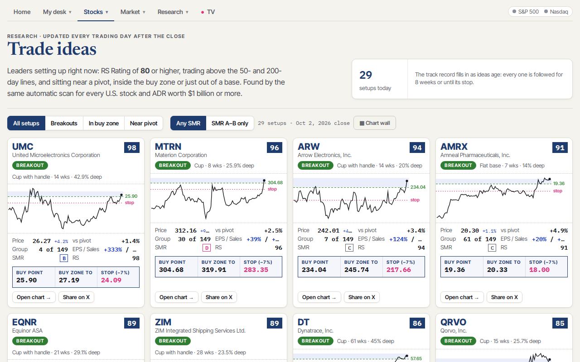
Task: Switch to SMR A–B only
Action: coord(230,123)
